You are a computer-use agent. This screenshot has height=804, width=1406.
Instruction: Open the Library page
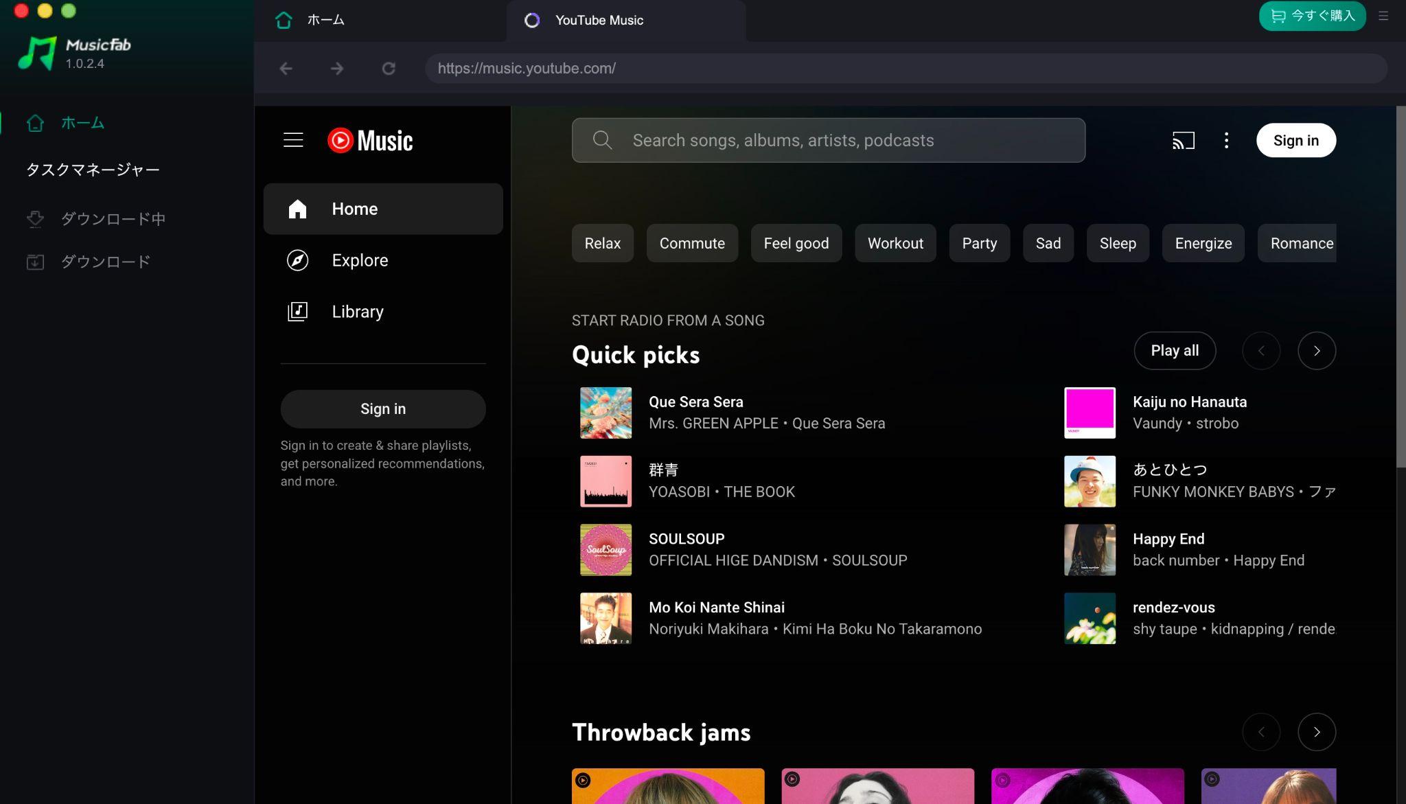point(383,312)
